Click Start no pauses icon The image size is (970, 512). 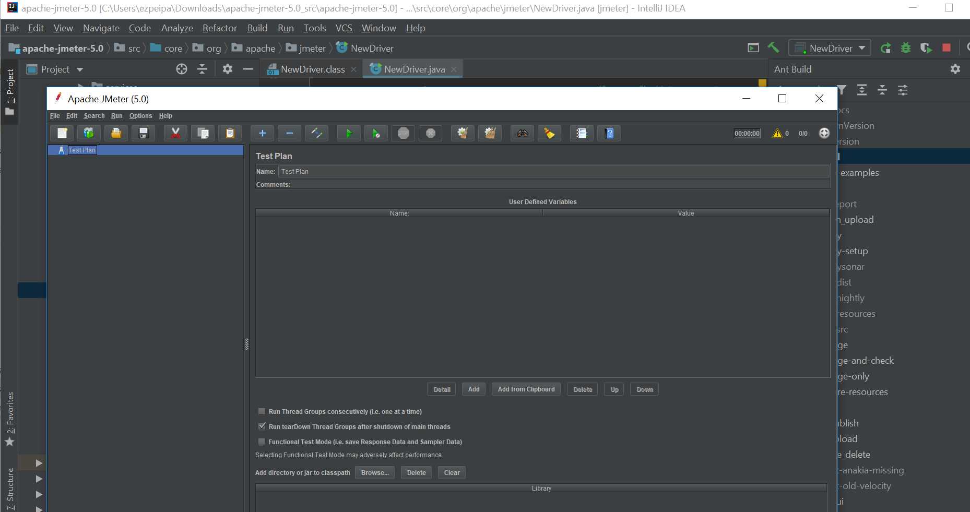pyautogui.click(x=376, y=133)
